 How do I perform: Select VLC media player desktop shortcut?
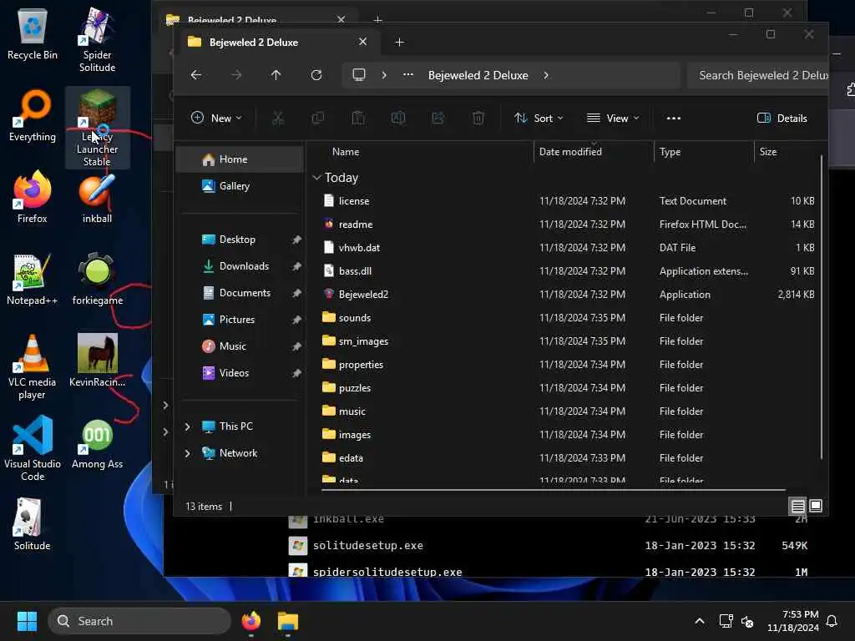coord(33,367)
